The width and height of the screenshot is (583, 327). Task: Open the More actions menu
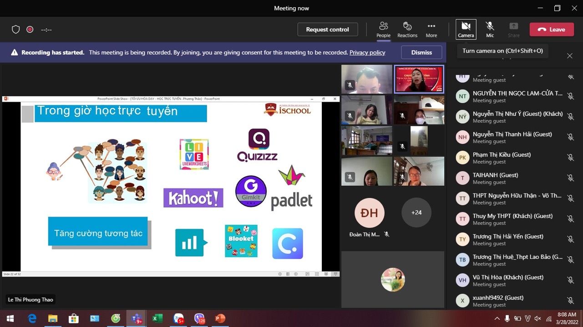[431, 30]
